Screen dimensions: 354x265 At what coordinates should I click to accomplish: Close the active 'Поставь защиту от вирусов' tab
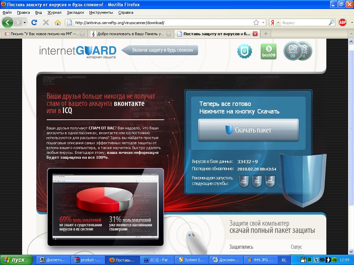click(x=255, y=34)
